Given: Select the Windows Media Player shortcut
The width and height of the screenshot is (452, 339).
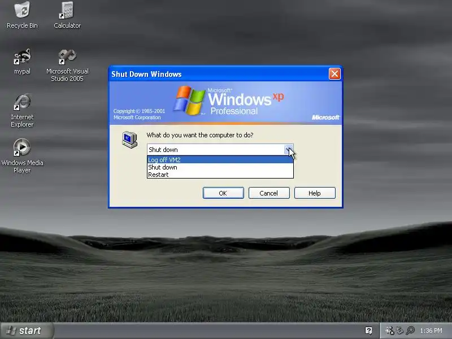Looking at the screenshot, I should point(22,156).
